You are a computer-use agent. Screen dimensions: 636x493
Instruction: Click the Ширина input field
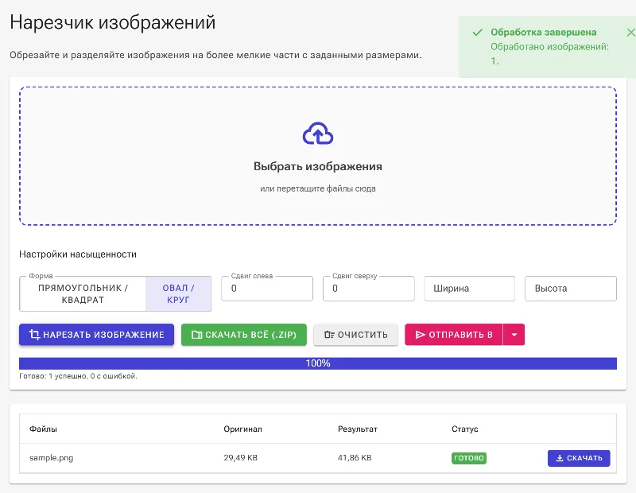tap(469, 289)
